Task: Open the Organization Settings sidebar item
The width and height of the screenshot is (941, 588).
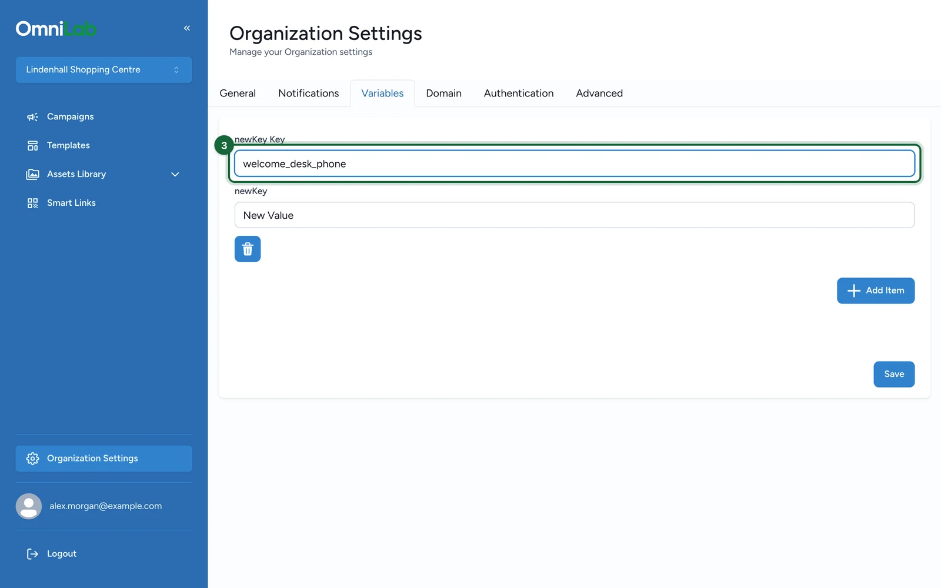Action: 104,459
